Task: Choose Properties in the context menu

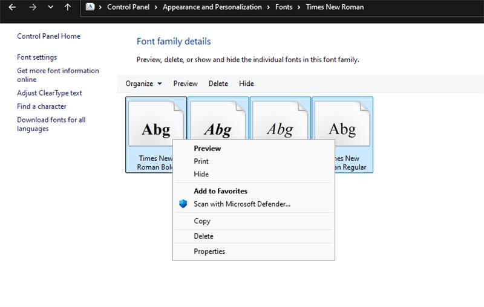Action: [x=253, y=251]
